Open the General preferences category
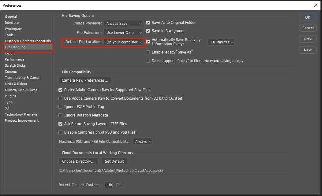Image resolution: width=322 pixels, height=196 pixels. coord(11,17)
